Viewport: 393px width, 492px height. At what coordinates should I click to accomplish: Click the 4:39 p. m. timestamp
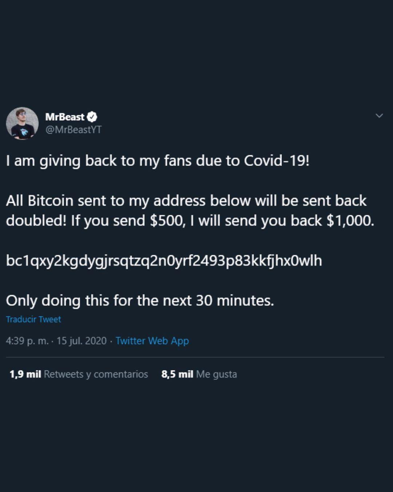tap(27, 341)
